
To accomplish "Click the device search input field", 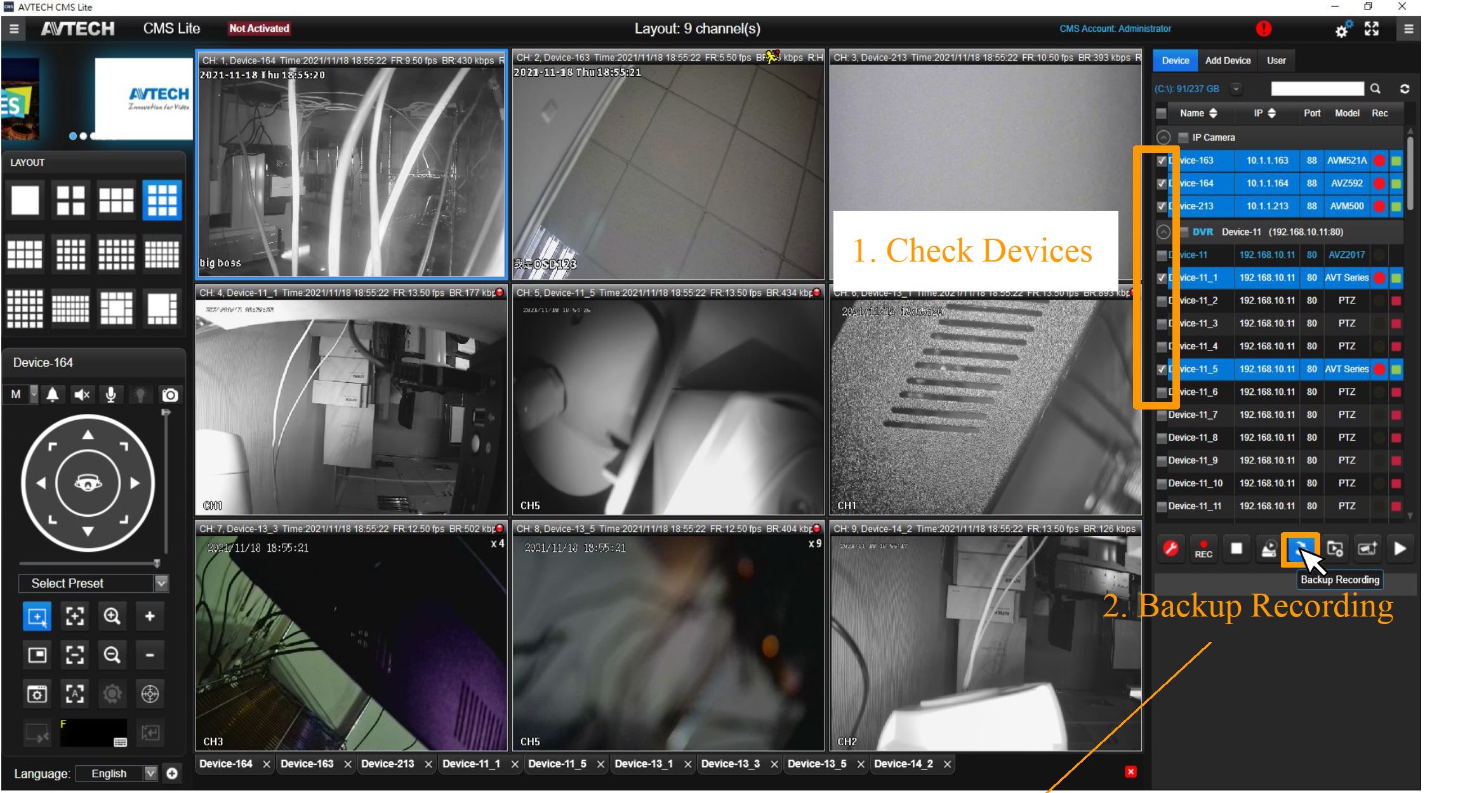I will [1316, 89].
